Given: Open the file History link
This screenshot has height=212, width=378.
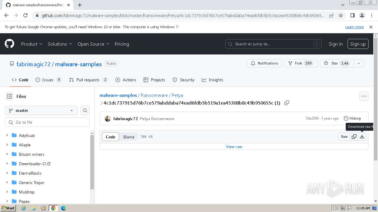Looking at the screenshot, I should (352, 118).
